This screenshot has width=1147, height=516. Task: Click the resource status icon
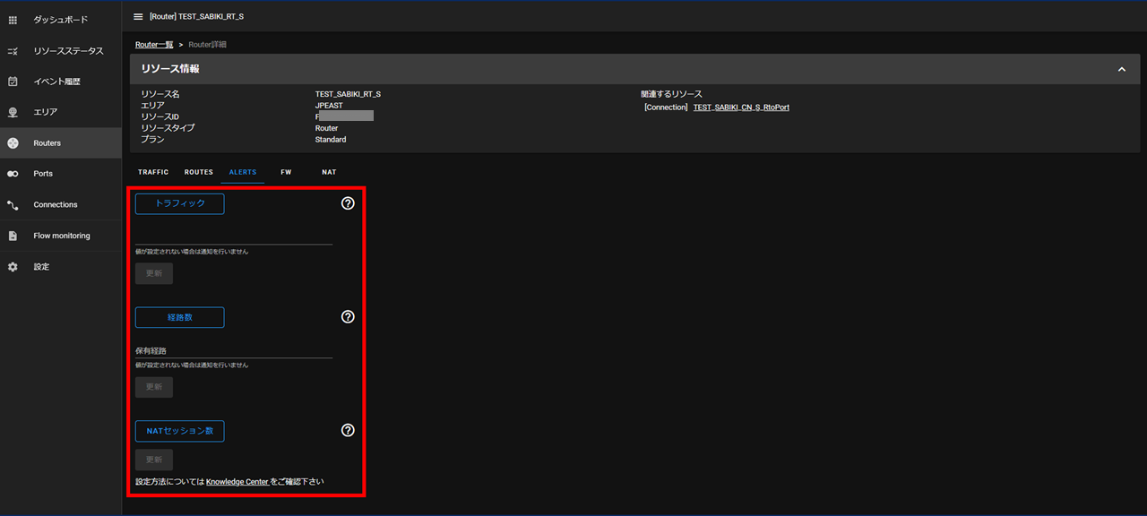pos(13,51)
